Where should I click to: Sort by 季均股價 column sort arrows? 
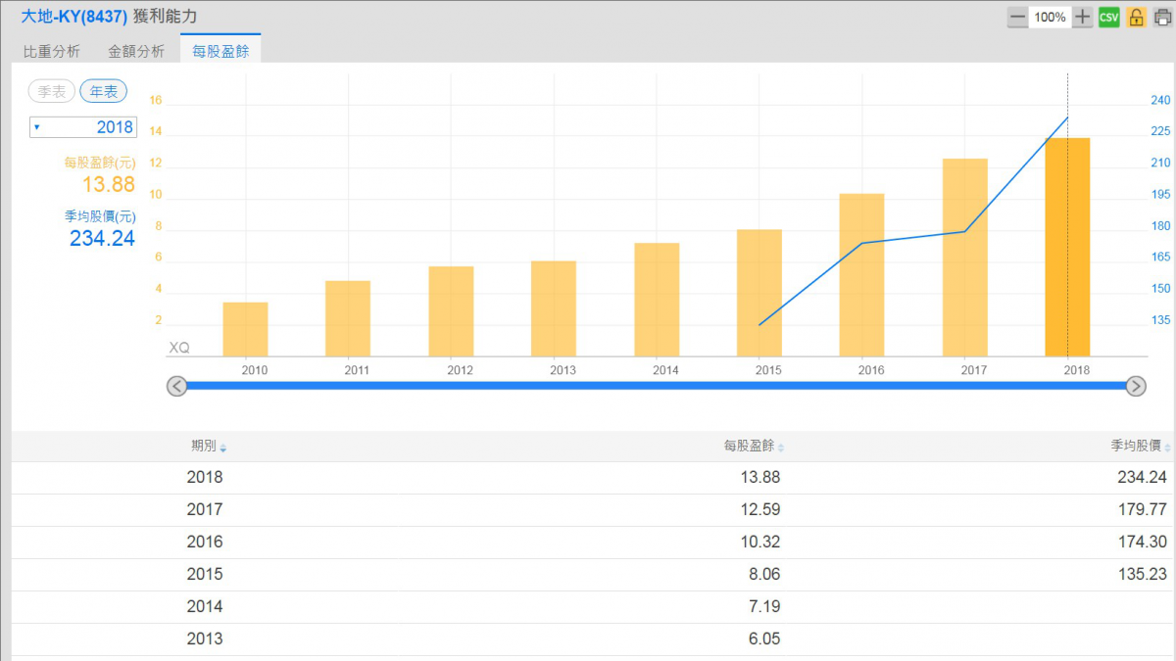click(1166, 448)
